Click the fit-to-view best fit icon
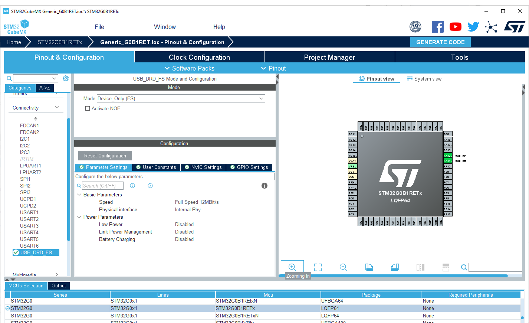 (318, 267)
